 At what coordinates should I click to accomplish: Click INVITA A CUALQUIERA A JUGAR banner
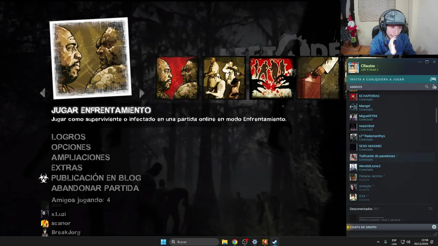(377, 79)
